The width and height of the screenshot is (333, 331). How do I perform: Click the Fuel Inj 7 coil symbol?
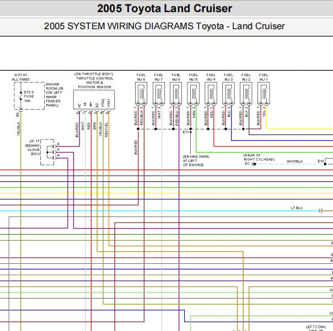[159, 94]
